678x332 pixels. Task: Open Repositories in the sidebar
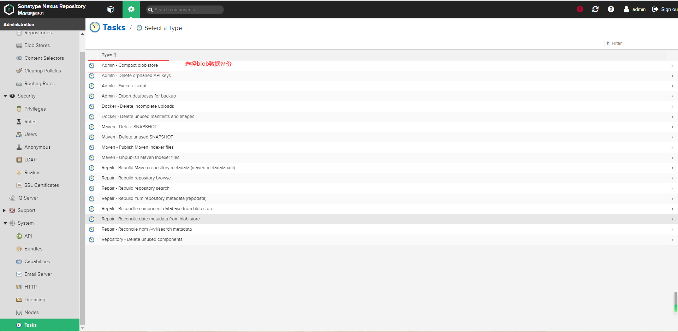click(38, 32)
